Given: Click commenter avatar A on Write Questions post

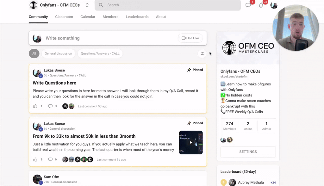Looking at the screenshot, I should pyautogui.click(x=65, y=106).
